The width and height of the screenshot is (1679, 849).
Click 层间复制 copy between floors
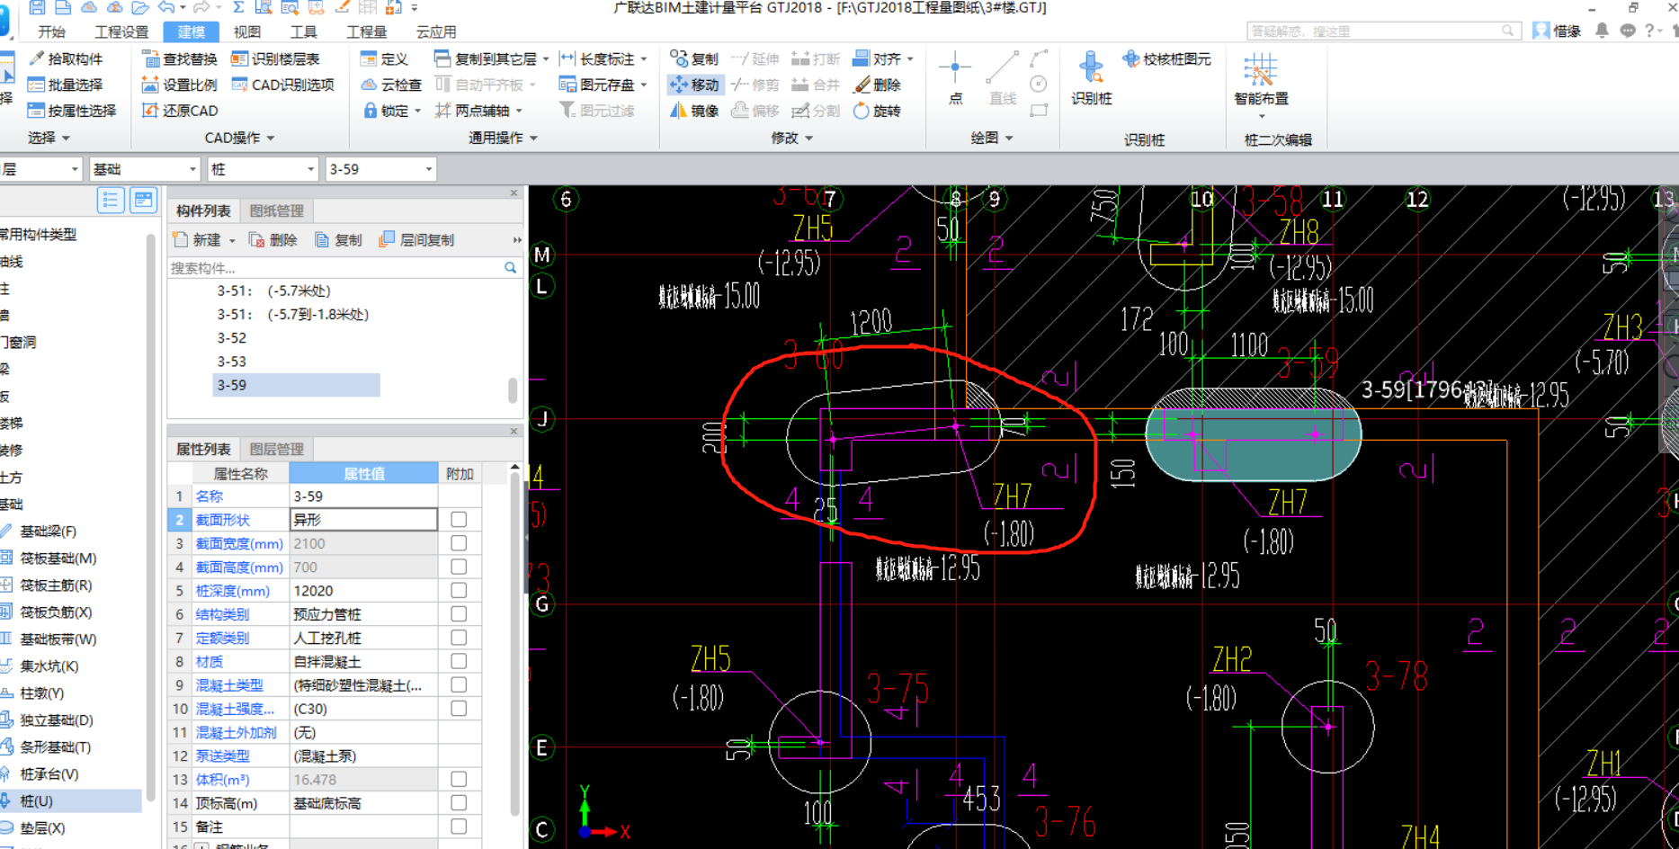(417, 240)
